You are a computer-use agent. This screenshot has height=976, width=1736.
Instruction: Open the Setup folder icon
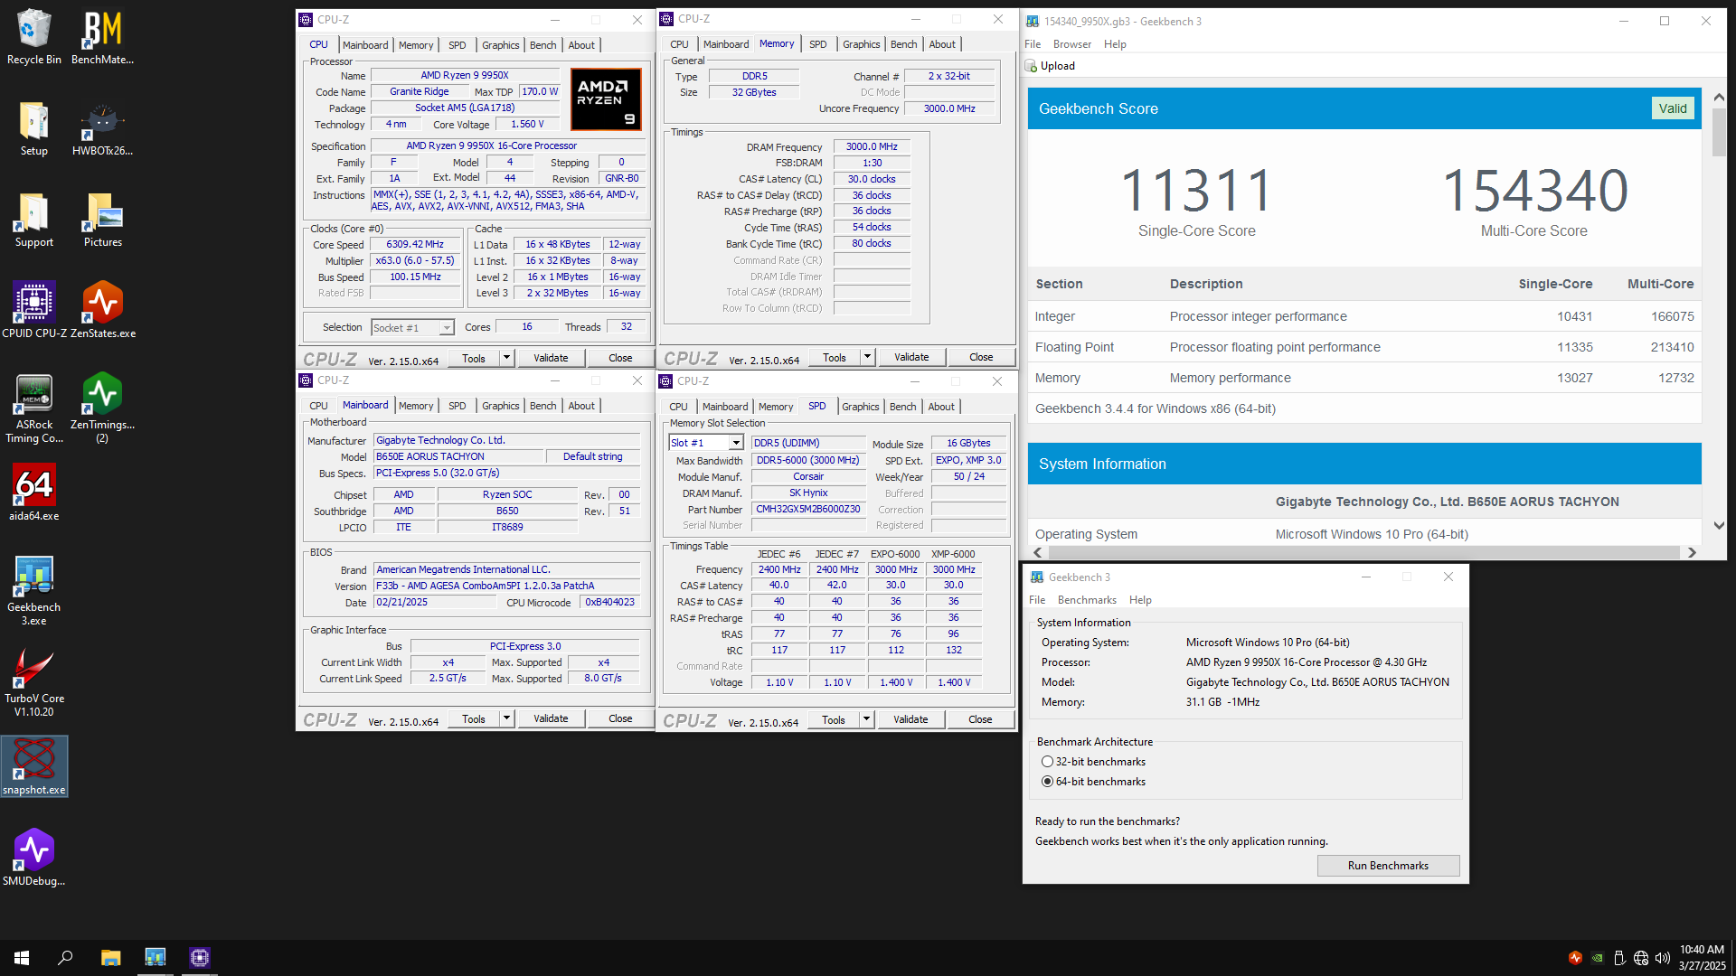coord(34,128)
